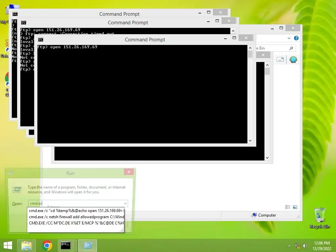Click Computer in the Explorer status bar
This screenshot has width=336, height=252.
tap(264, 215)
